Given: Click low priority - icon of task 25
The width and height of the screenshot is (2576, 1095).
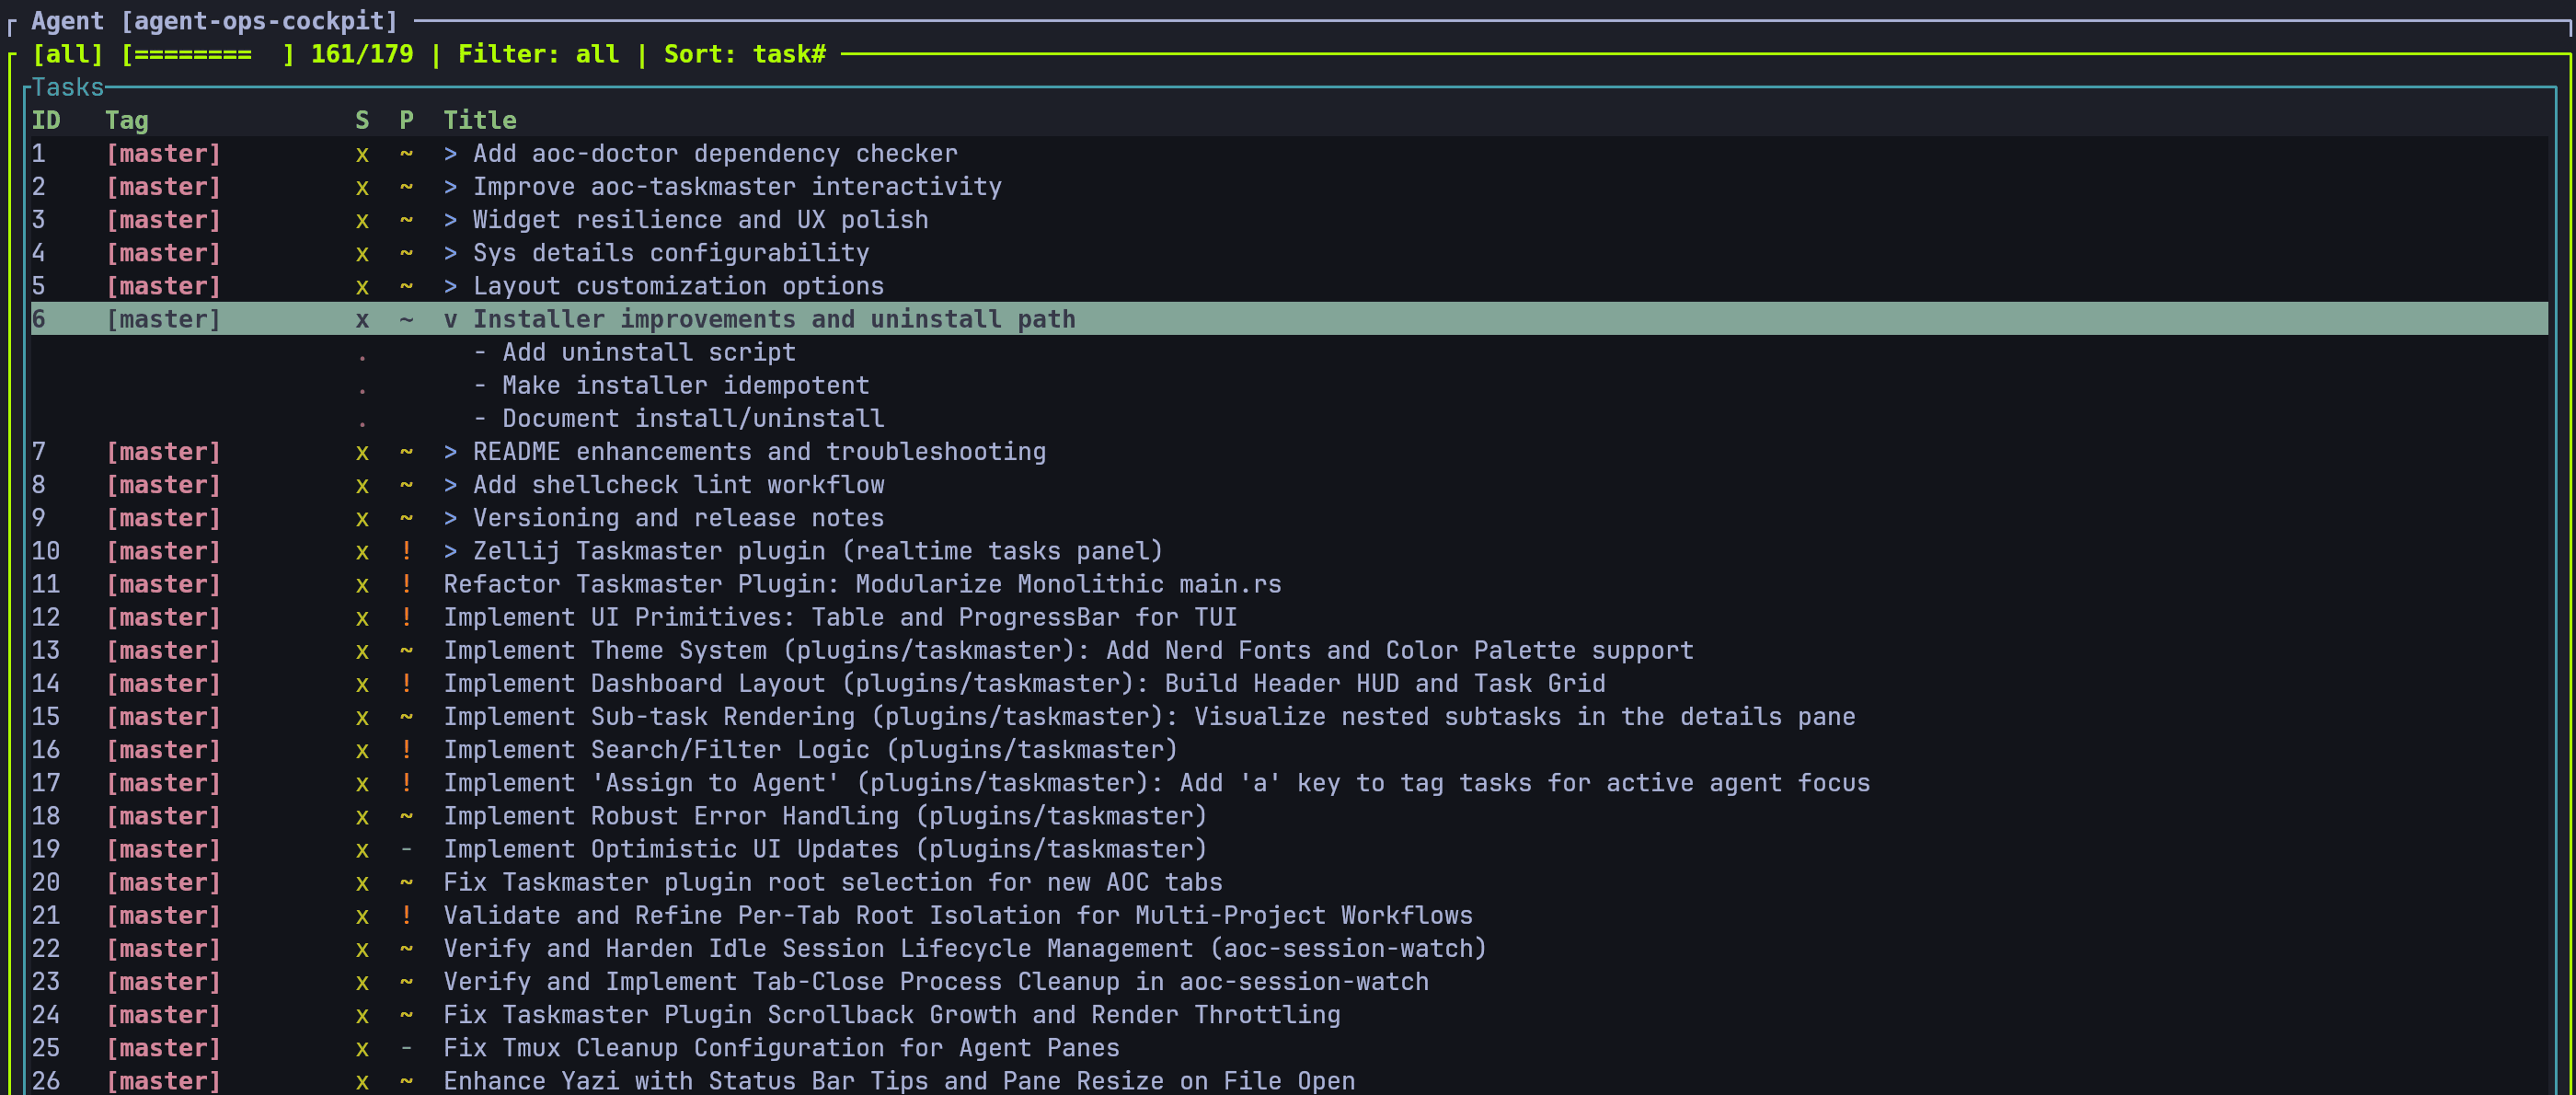Looking at the screenshot, I should point(406,1048).
